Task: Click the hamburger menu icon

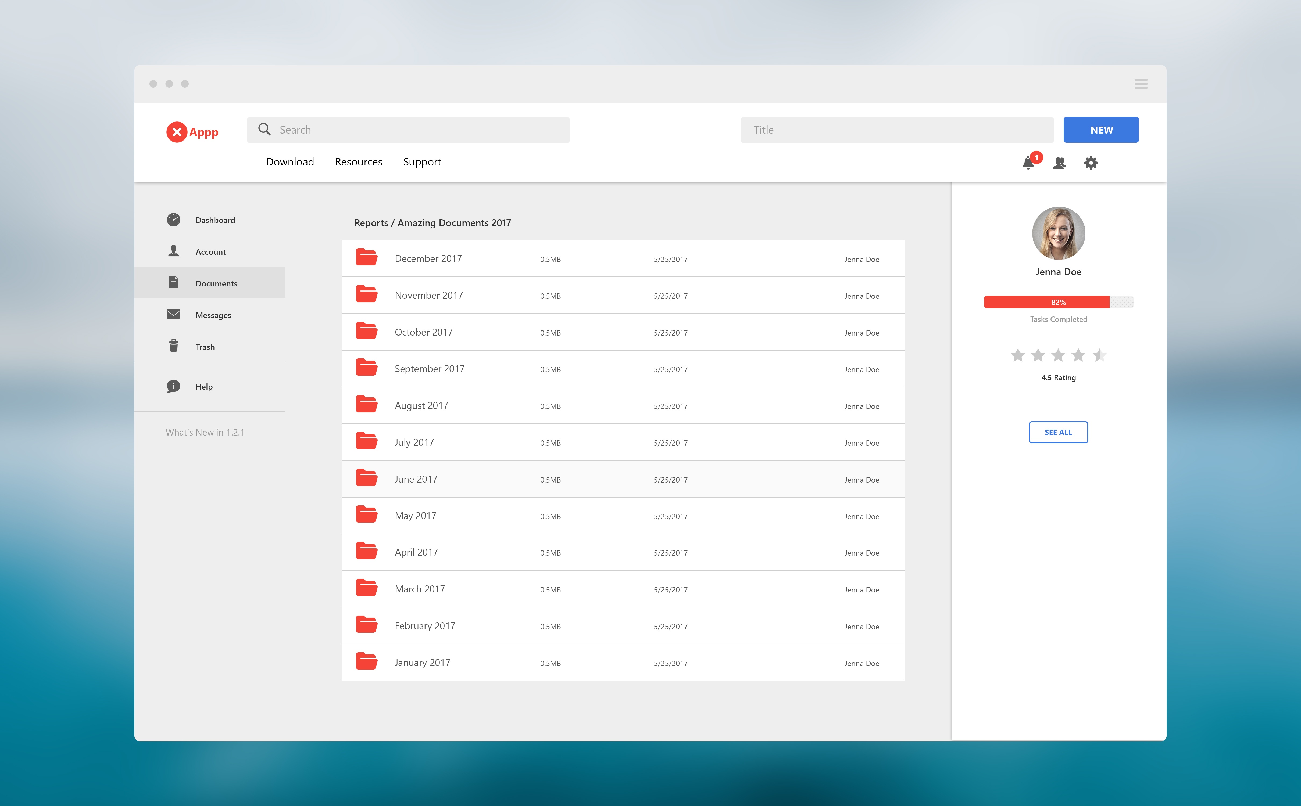Action: pos(1141,84)
